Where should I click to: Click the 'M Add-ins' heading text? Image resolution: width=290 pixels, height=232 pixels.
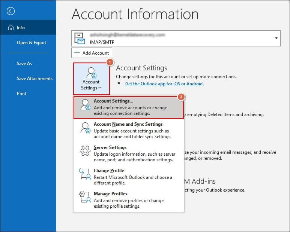[200, 181]
